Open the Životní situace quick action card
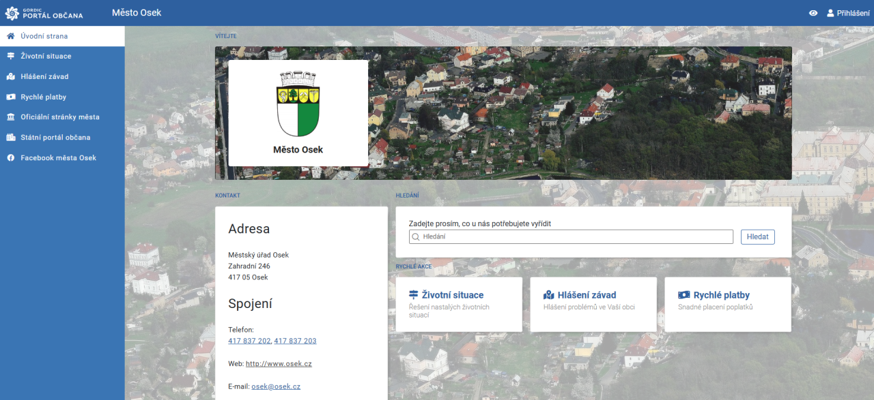The height and width of the screenshot is (400, 874). click(x=459, y=304)
